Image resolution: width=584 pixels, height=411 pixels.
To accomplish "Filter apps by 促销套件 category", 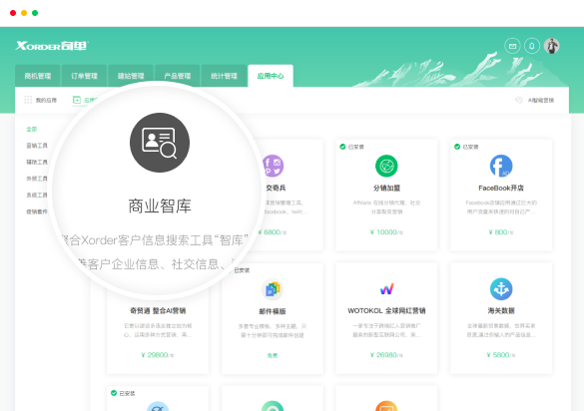I will [37, 211].
